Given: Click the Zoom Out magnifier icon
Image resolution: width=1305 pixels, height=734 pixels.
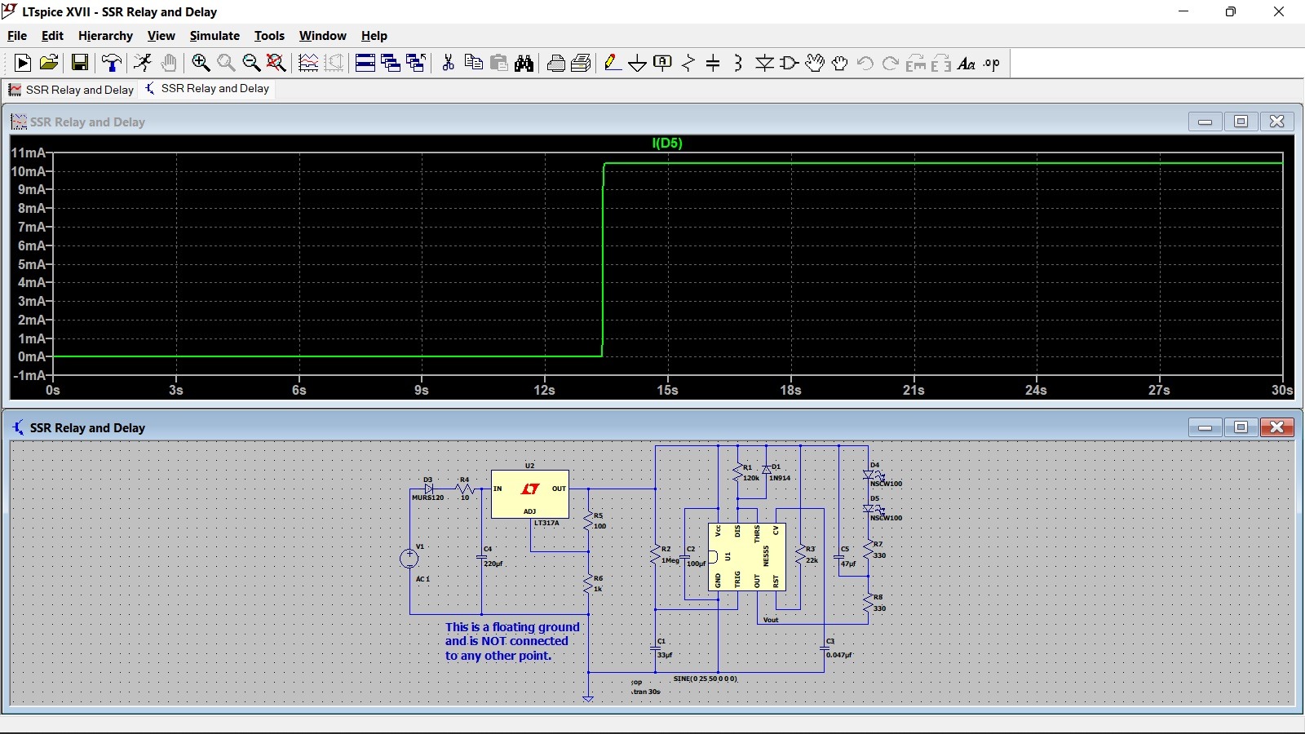Looking at the screenshot, I should pos(251,63).
